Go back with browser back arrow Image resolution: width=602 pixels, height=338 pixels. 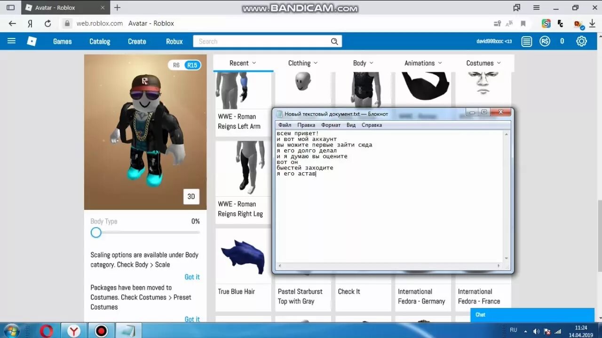tap(12, 23)
